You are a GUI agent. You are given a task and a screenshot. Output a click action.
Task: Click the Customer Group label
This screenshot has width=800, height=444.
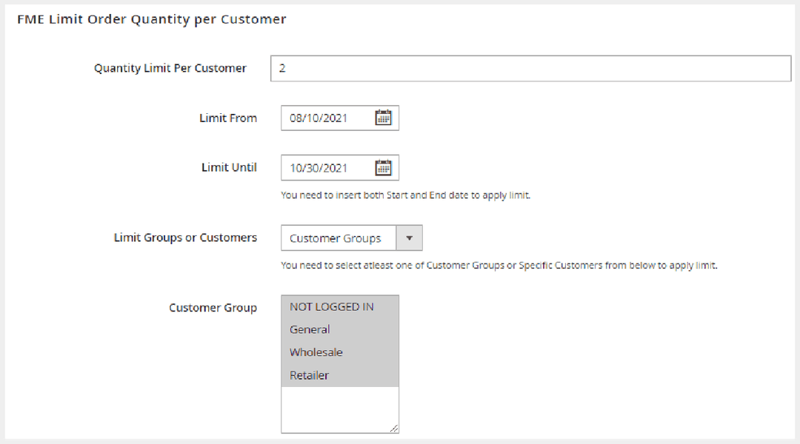[x=213, y=307]
